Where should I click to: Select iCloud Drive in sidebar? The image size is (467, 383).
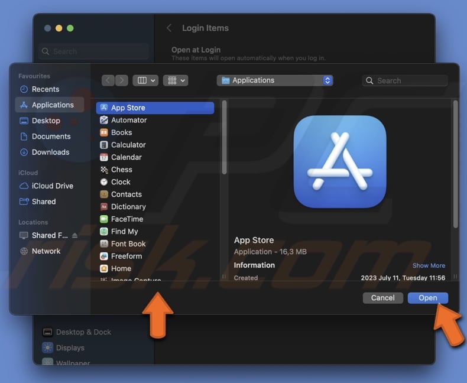(50, 186)
